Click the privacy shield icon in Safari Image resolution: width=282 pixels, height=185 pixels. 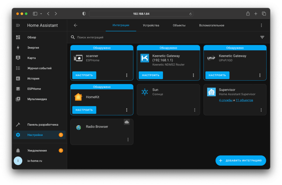click(84, 14)
